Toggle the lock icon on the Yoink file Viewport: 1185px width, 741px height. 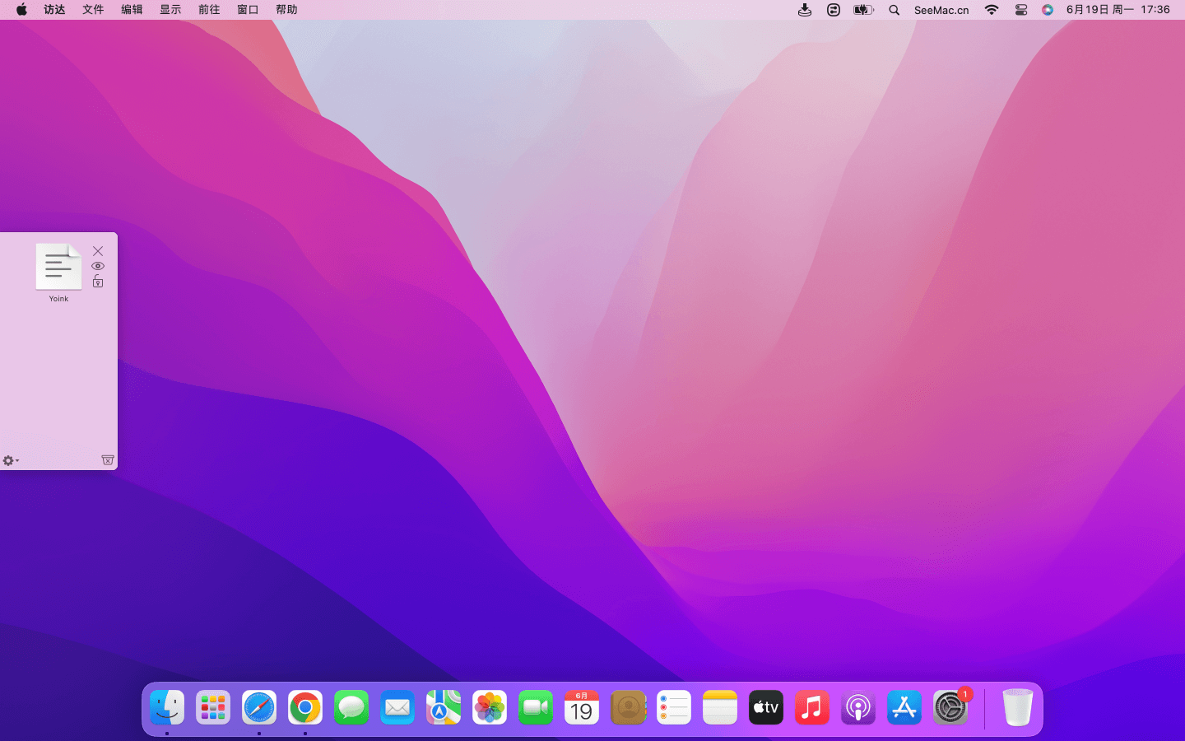[x=98, y=282]
